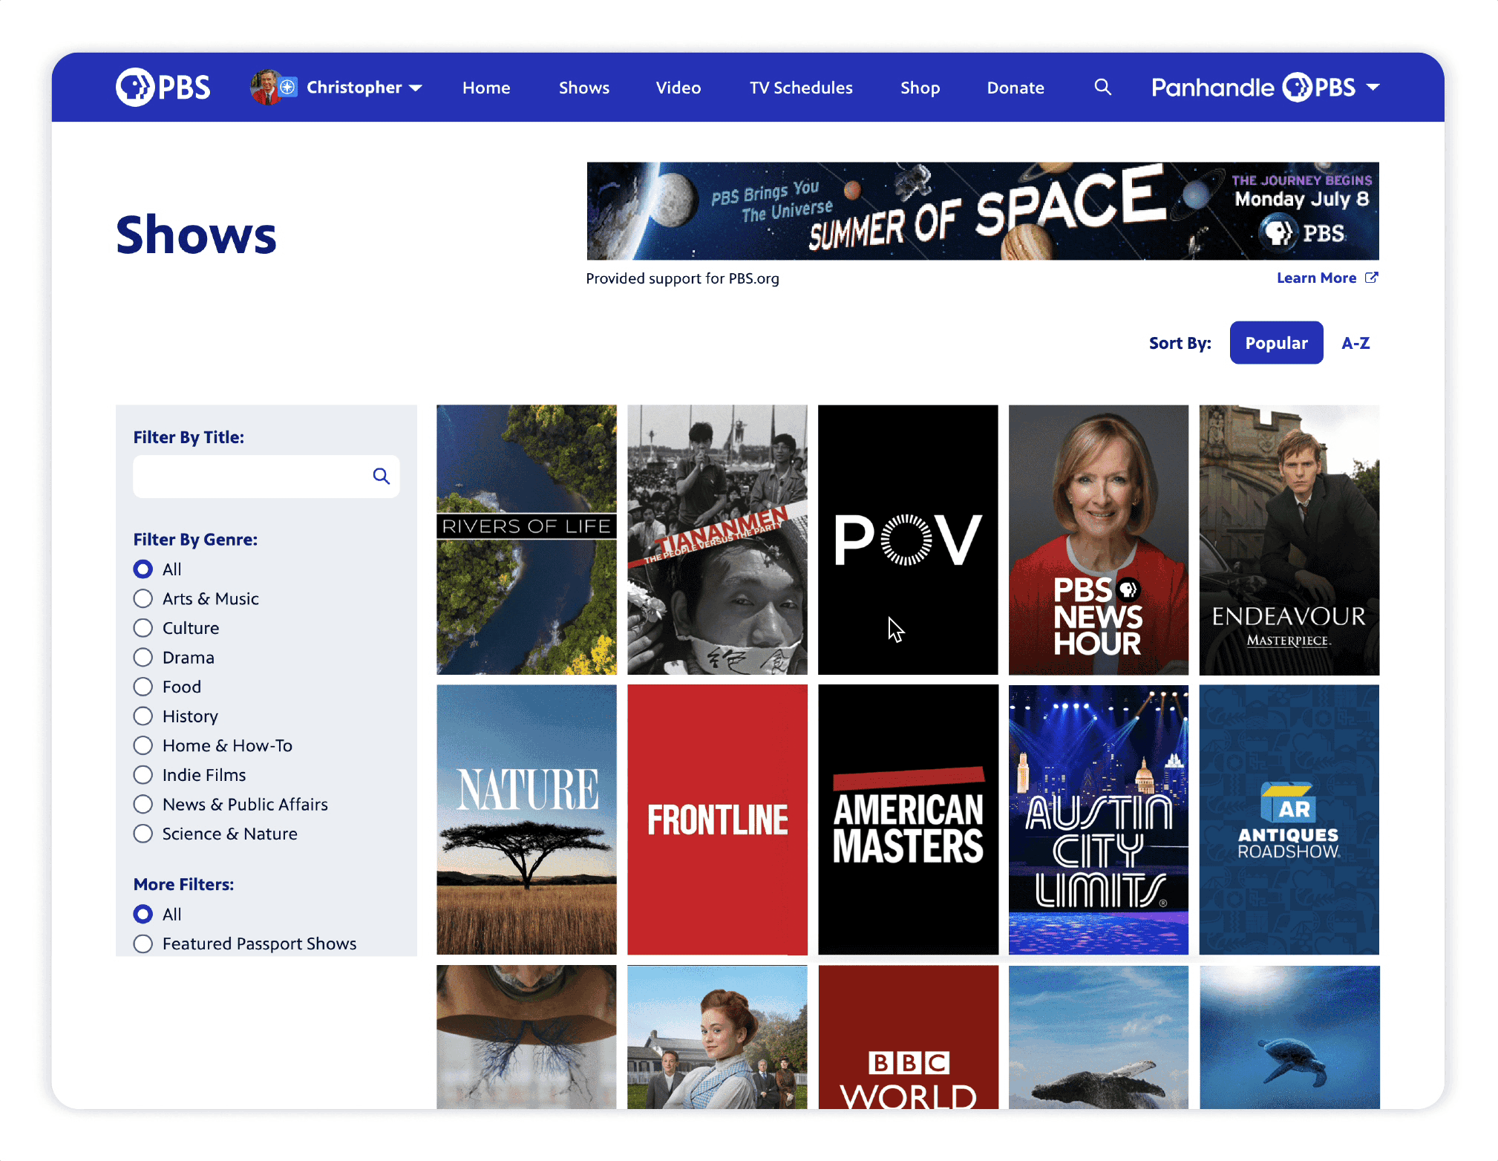Go to Home in the navigation

coord(486,88)
